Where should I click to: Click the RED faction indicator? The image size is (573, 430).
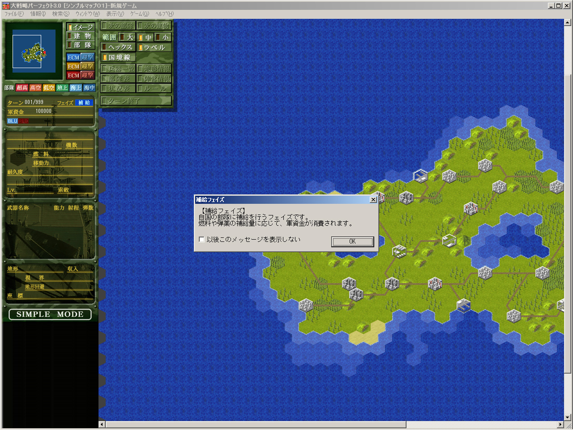point(23,121)
